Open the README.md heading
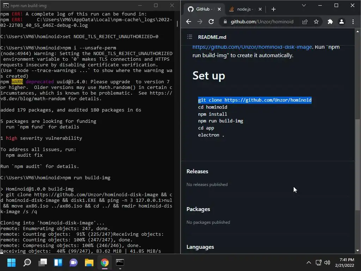Screen dimensions: 361x271 (212, 37)
